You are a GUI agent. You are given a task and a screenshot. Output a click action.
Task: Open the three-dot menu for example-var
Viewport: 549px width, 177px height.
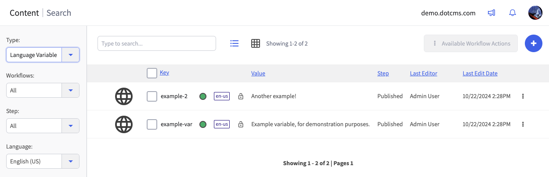[x=523, y=124]
